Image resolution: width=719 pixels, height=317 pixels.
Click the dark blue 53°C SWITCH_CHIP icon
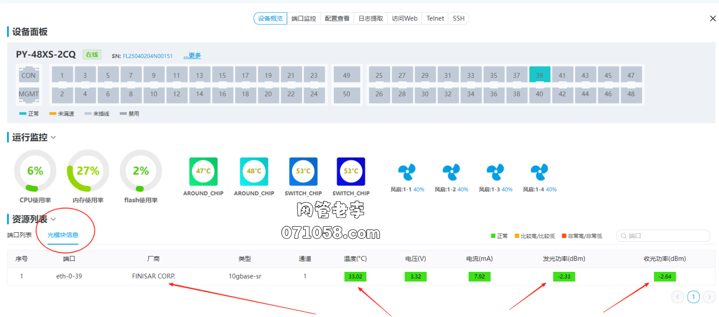[351, 171]
